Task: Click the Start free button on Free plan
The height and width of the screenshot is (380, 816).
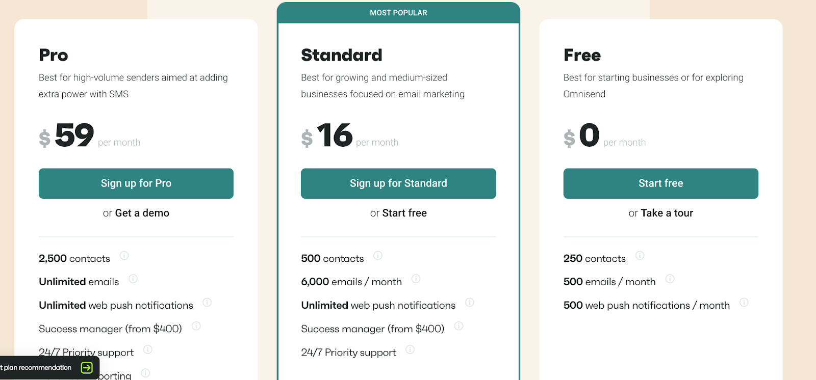Action: [x=660, y=183]
